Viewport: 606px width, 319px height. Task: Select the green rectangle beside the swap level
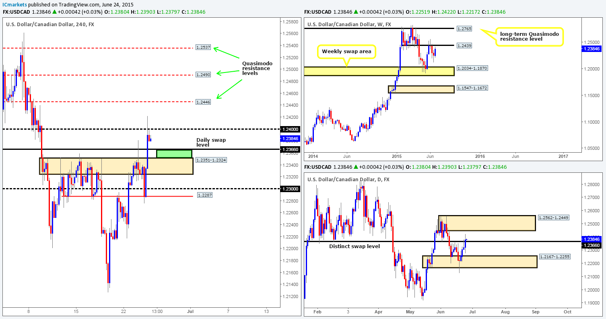[x=174, y=154]
